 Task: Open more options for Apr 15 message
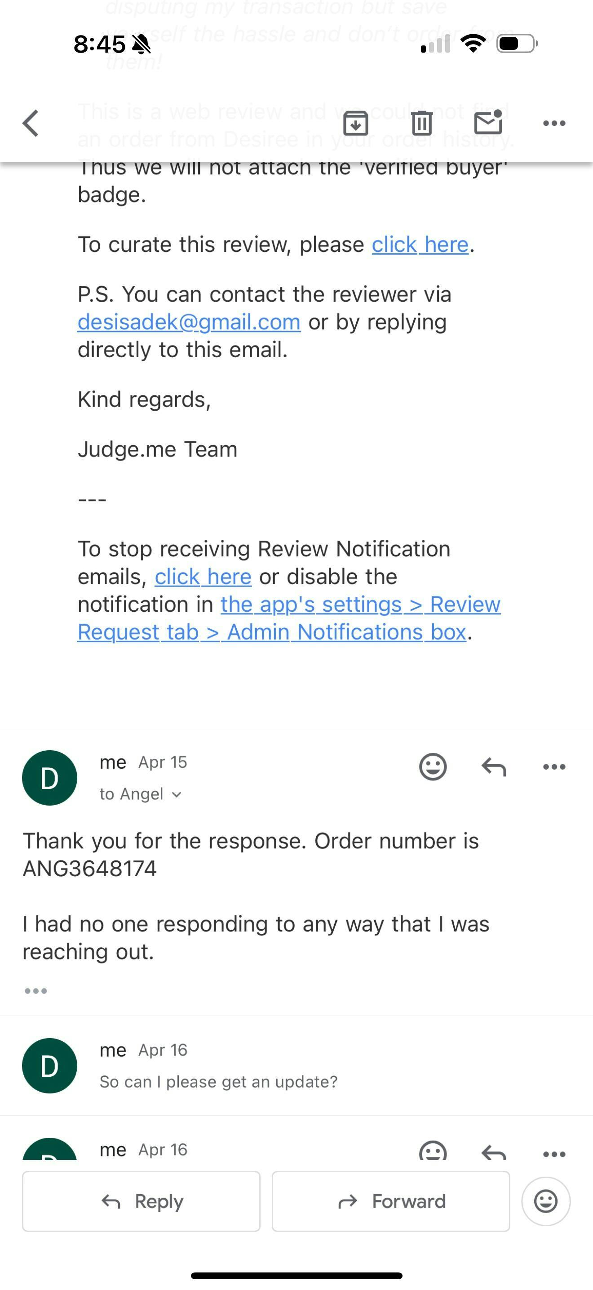tap(554, 767)
